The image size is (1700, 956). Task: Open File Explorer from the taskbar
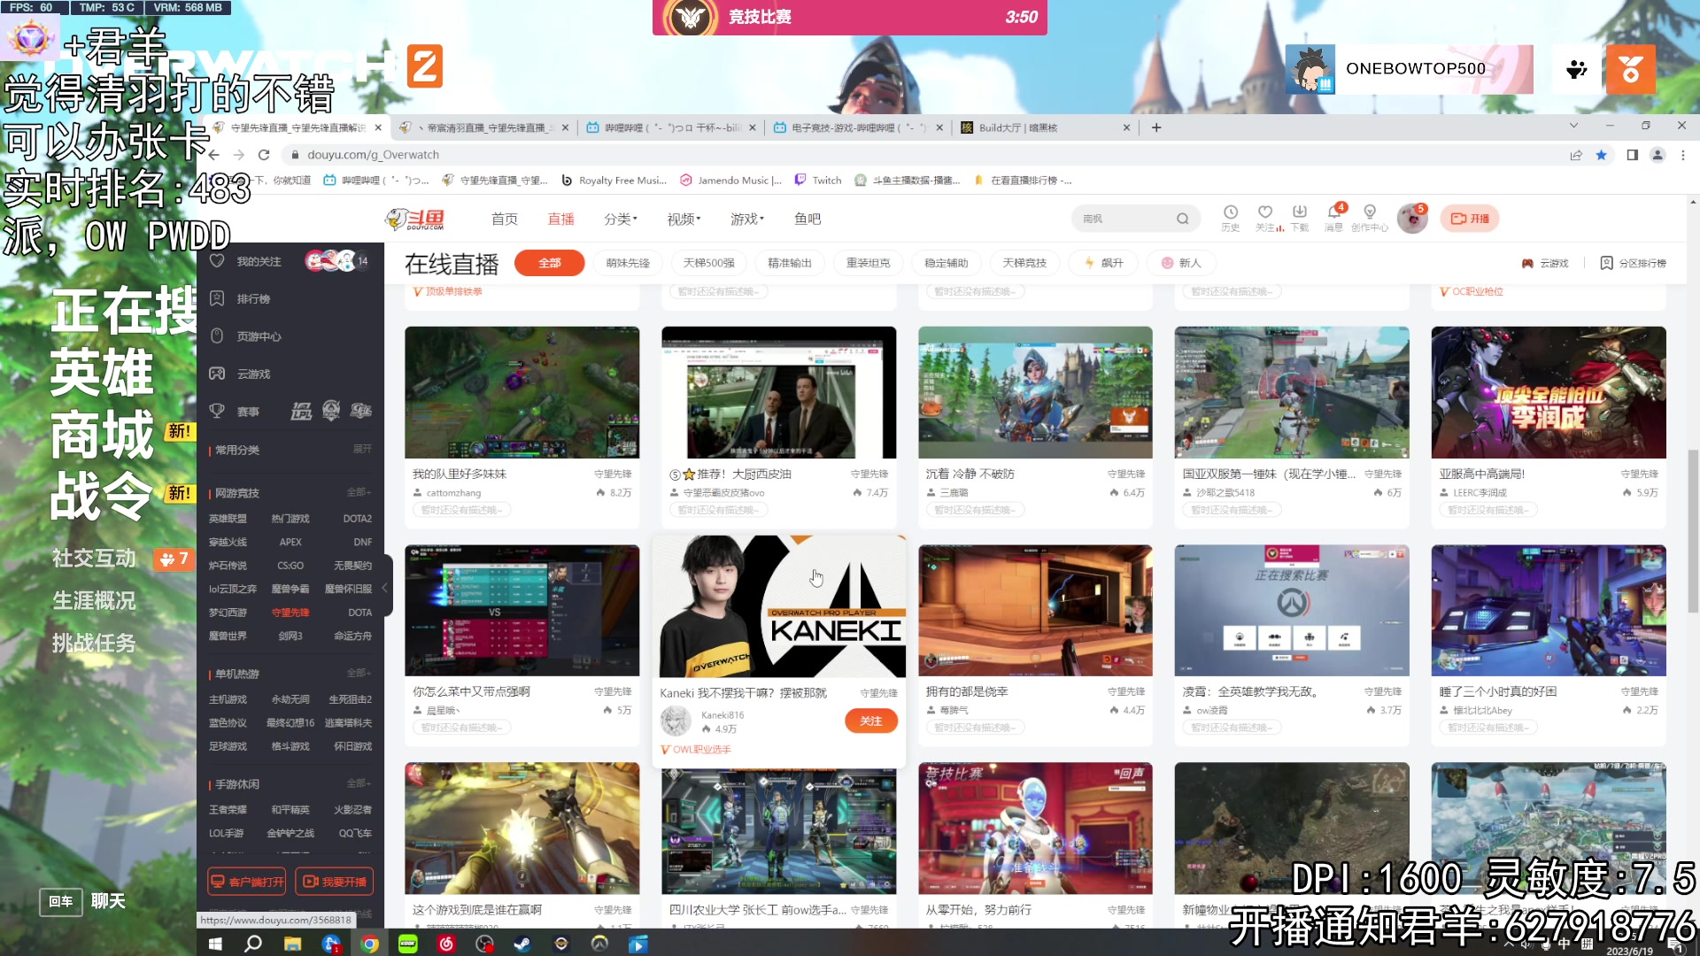tap(292, 944)
